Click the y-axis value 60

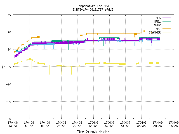click(9, 15)
